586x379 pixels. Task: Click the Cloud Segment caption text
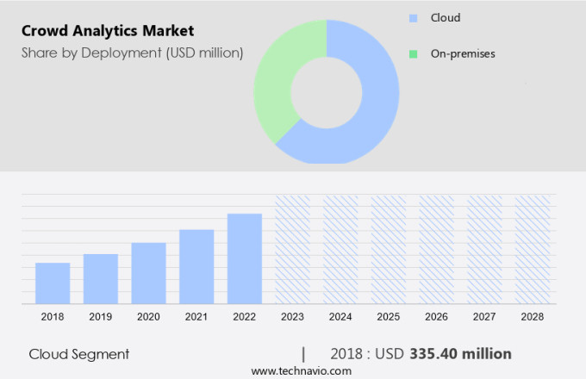click(79, 354)
